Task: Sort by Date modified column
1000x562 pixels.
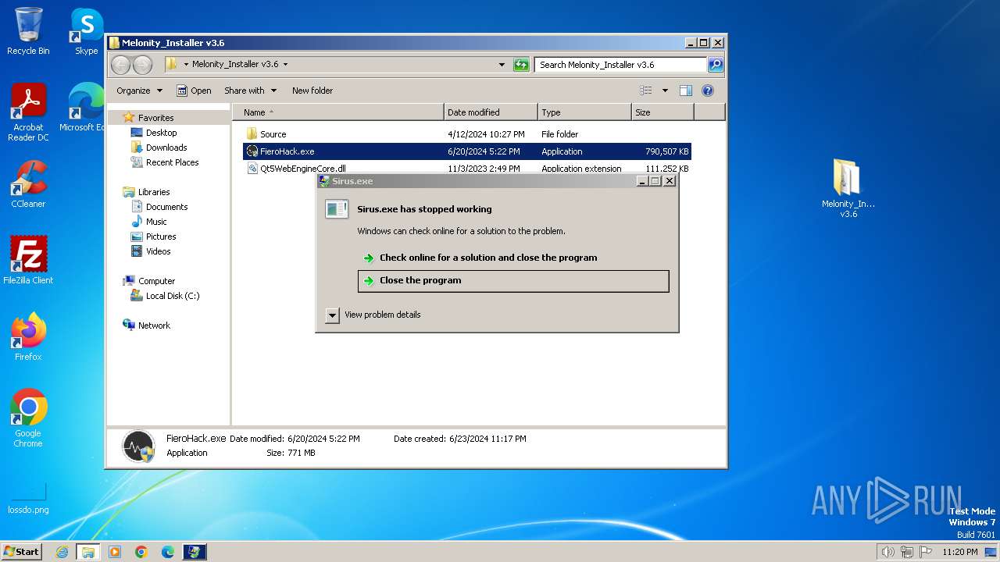Action: click(491, 112)
